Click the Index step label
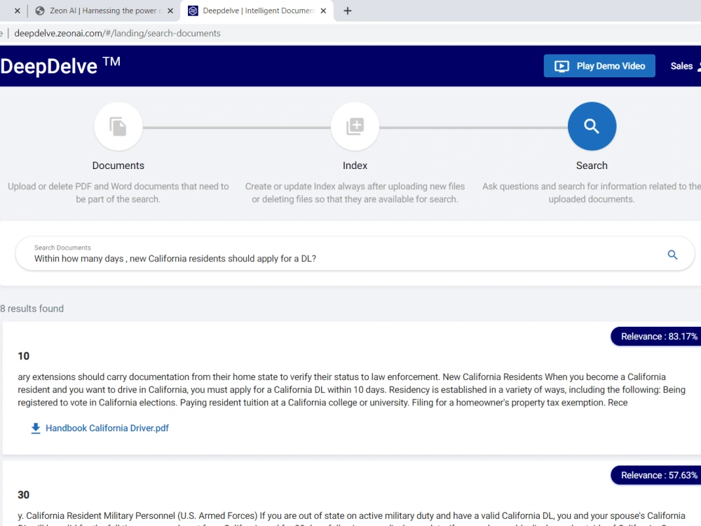 click(x=355, y=166)
